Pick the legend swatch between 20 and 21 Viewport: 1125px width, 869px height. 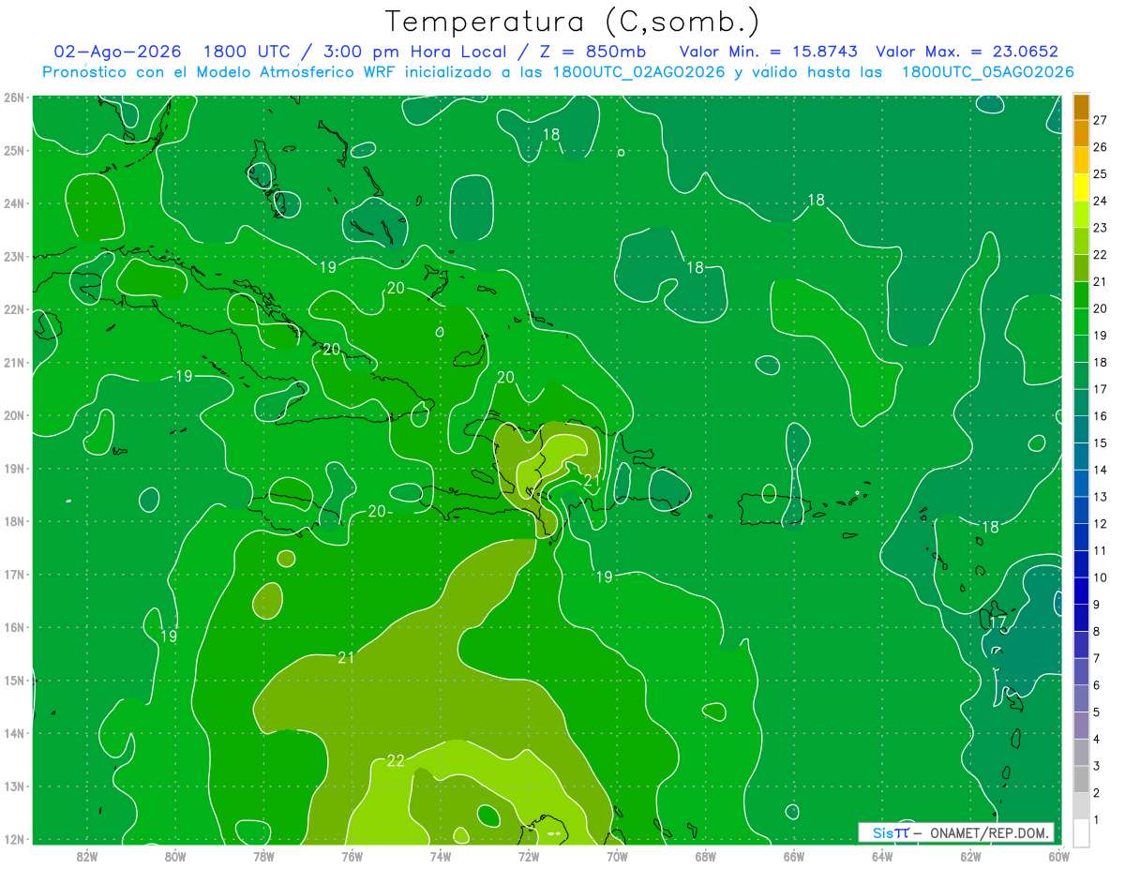tap(1081, 294)
